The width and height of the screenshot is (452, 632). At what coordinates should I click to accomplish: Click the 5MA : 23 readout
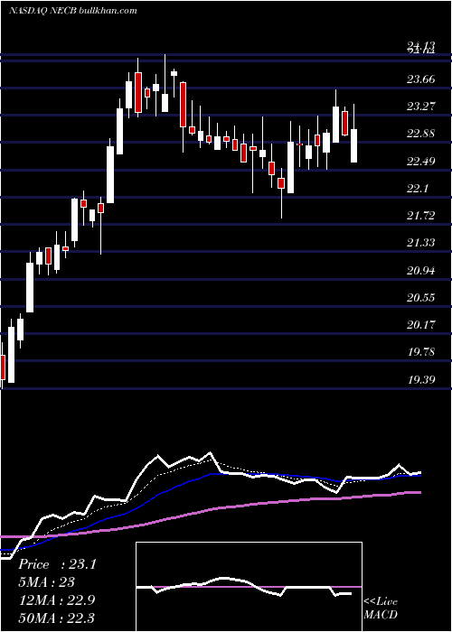pyautogui.click(x=46, y=582)
